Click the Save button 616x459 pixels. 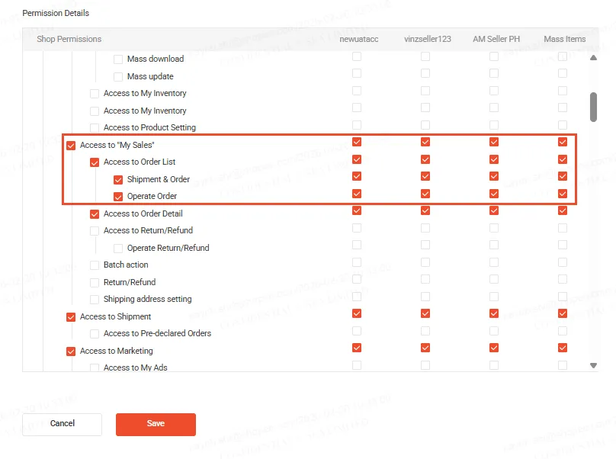(156, 424)
